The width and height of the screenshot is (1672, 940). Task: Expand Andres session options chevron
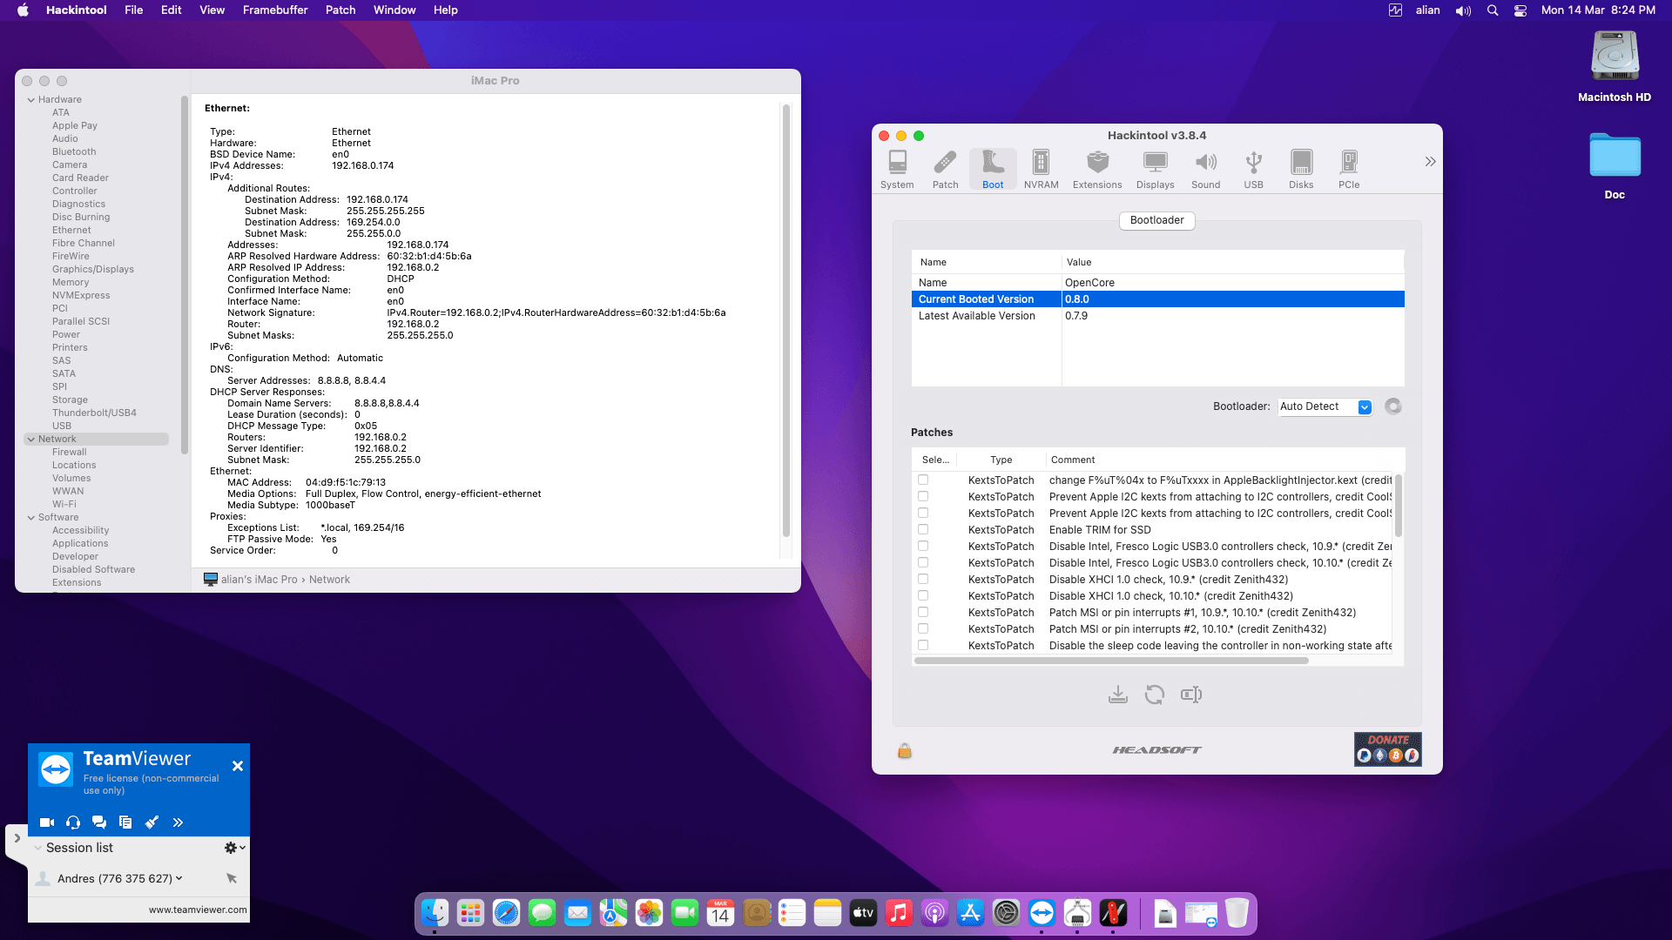coord(179,878)
